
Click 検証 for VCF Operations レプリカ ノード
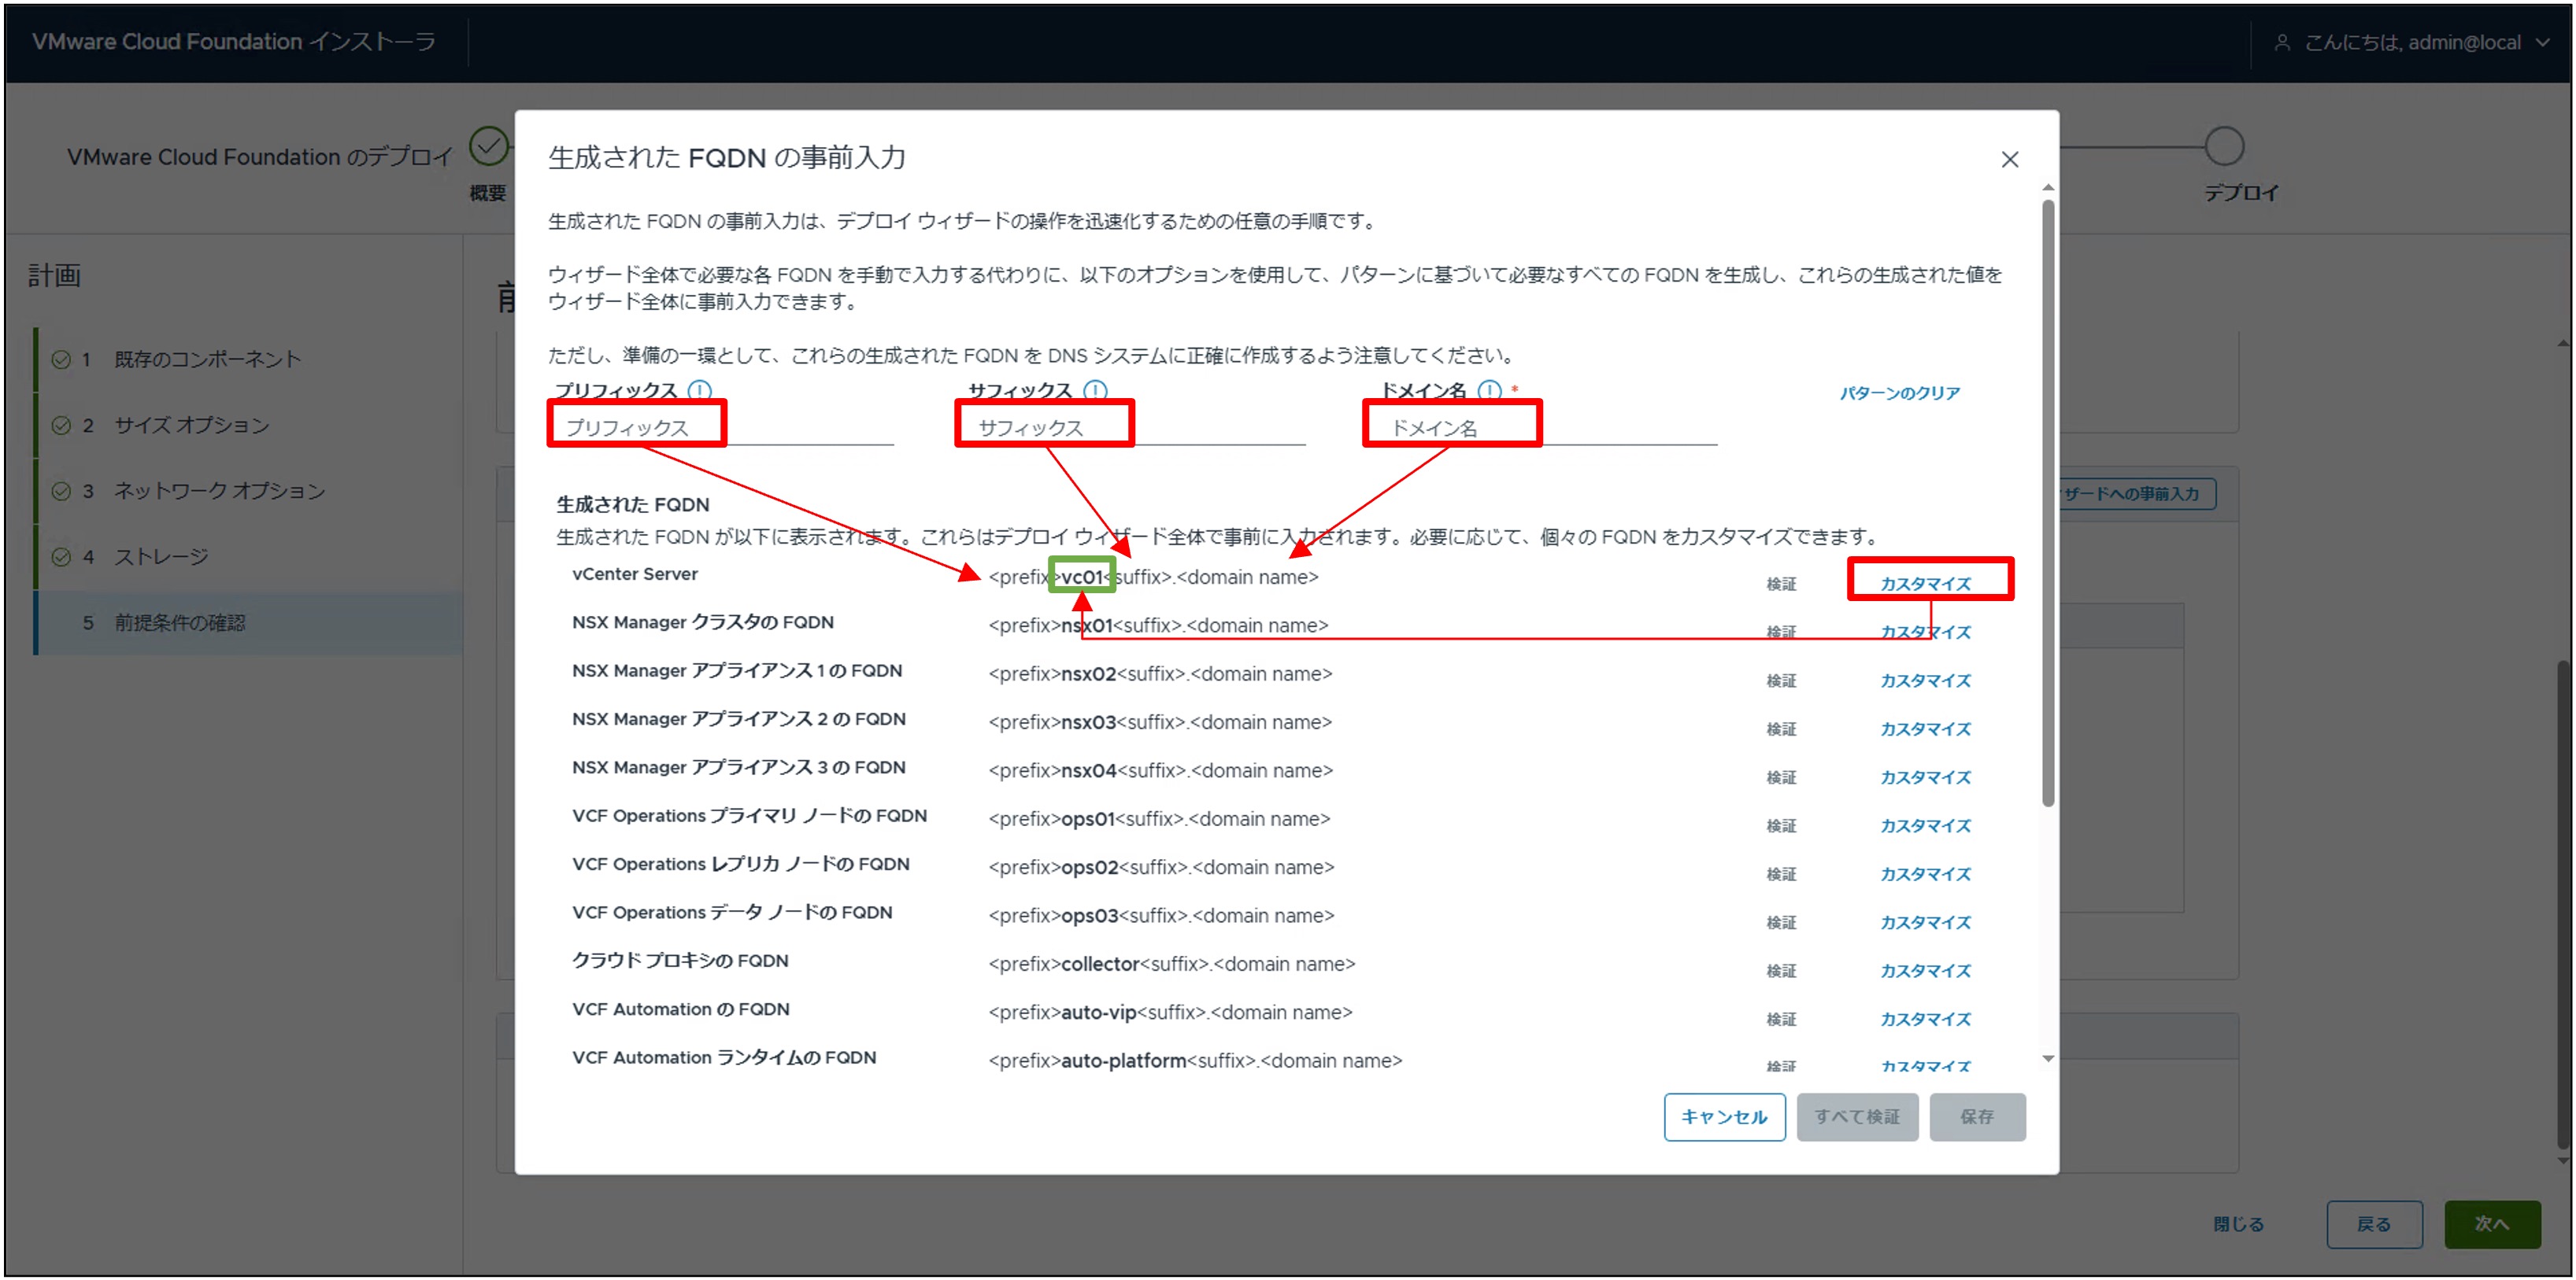1781,873
